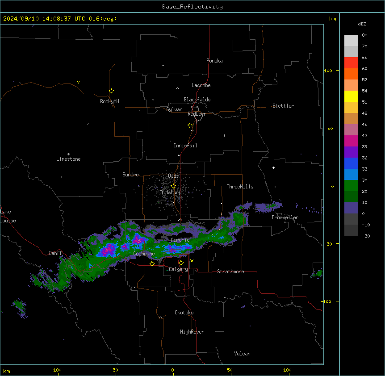Click the storm core south of Airdrie
Screen dimensions: 385x376
click(172, 250)
